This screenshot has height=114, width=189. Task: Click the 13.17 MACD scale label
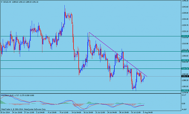(x=184, y=95)
